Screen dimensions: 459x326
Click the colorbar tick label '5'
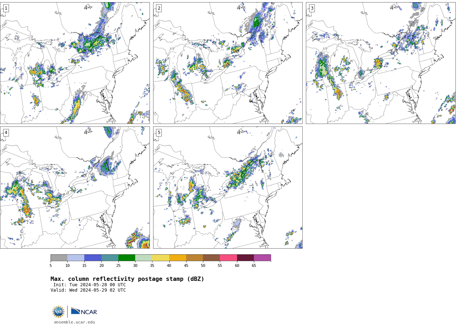[x=51, y=266]
